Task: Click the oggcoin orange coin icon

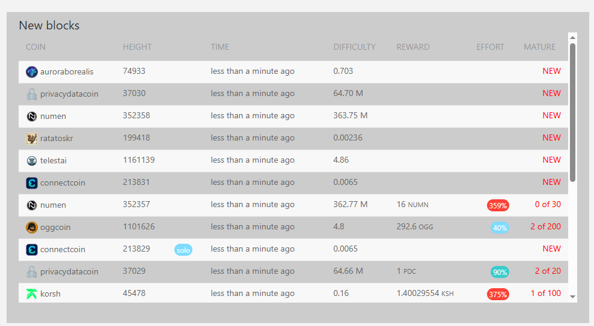Action: 32,228
